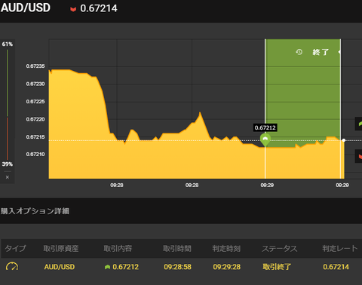Click the current rate 0.67214 in the header

pyautogui.click(x=99, y=8)
